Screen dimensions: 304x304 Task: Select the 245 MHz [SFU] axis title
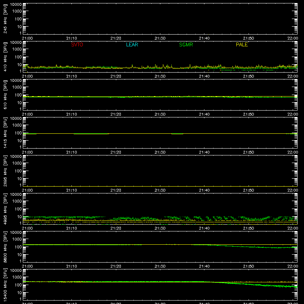click(x=5, y=19)
